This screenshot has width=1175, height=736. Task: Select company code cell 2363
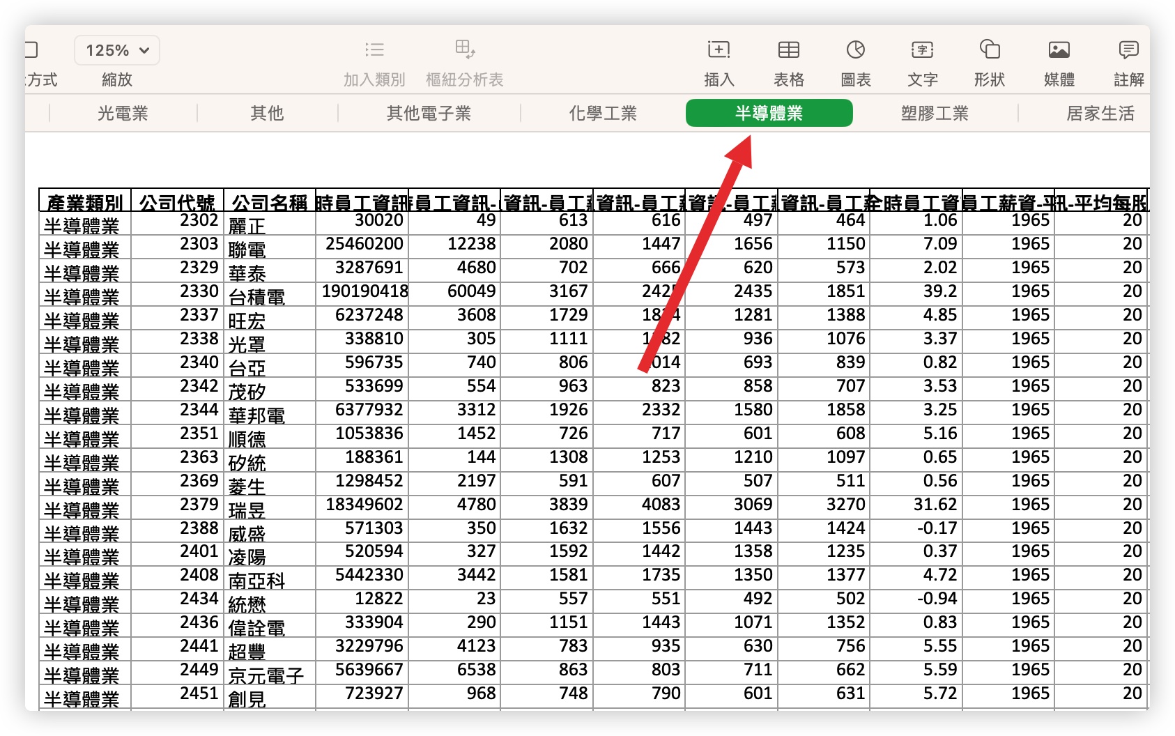coord(177,461)
